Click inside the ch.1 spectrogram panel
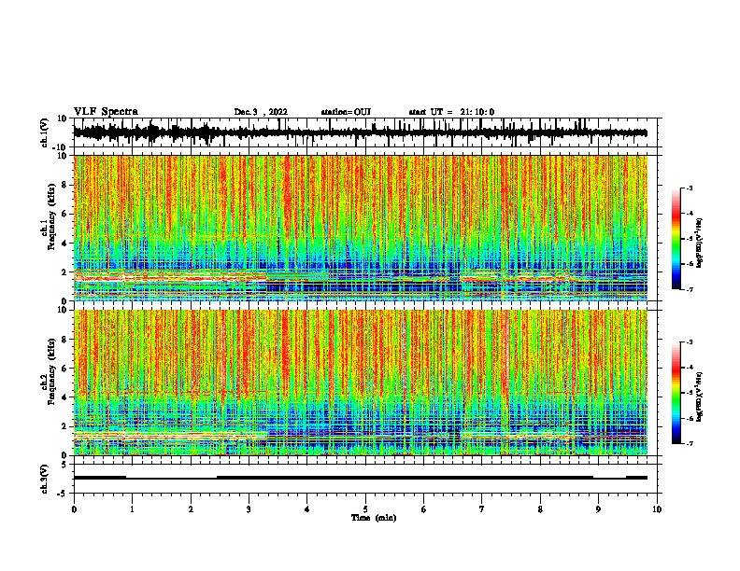 click(x=361, y=228)
